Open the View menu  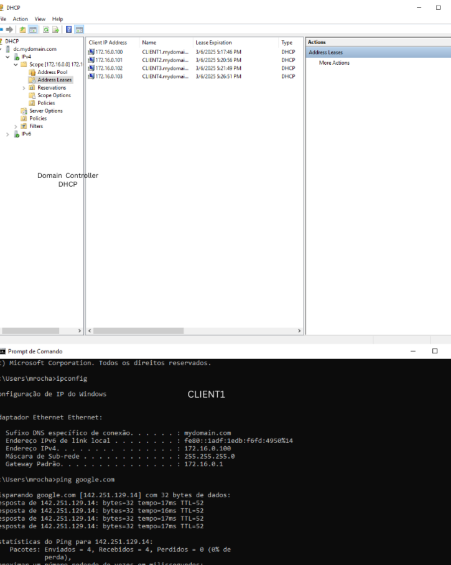40,19
